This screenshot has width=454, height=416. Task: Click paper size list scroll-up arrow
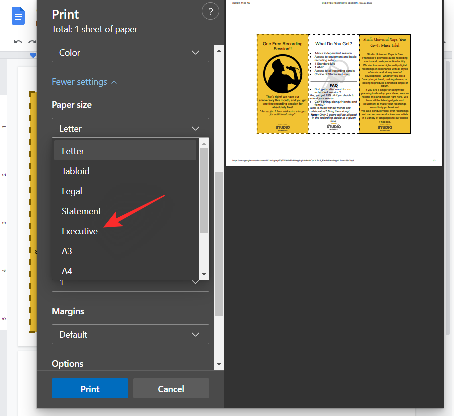coord(204,144)
